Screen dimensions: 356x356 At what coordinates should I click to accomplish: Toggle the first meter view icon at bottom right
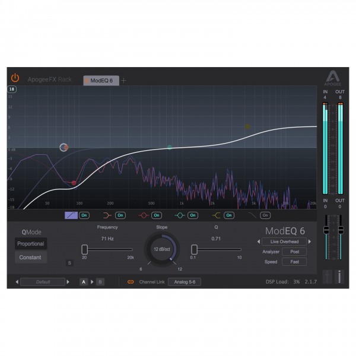[x=327, y=276]
